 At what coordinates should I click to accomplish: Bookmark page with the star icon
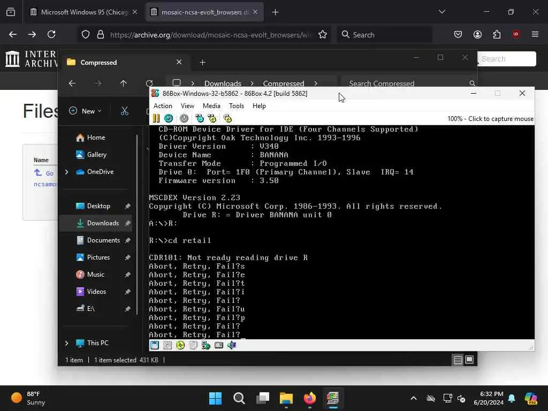tap(323, 35)
